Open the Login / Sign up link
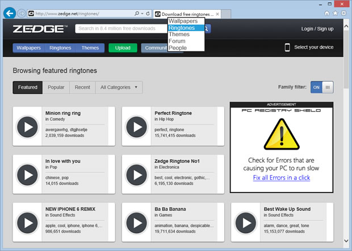The width and height of the screenshot is (352, 251). pyautogui.click(x=317, y=29)
